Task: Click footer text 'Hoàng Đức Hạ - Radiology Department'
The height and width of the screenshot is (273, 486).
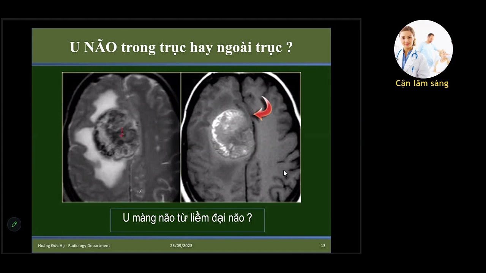Action: [74, 246]
